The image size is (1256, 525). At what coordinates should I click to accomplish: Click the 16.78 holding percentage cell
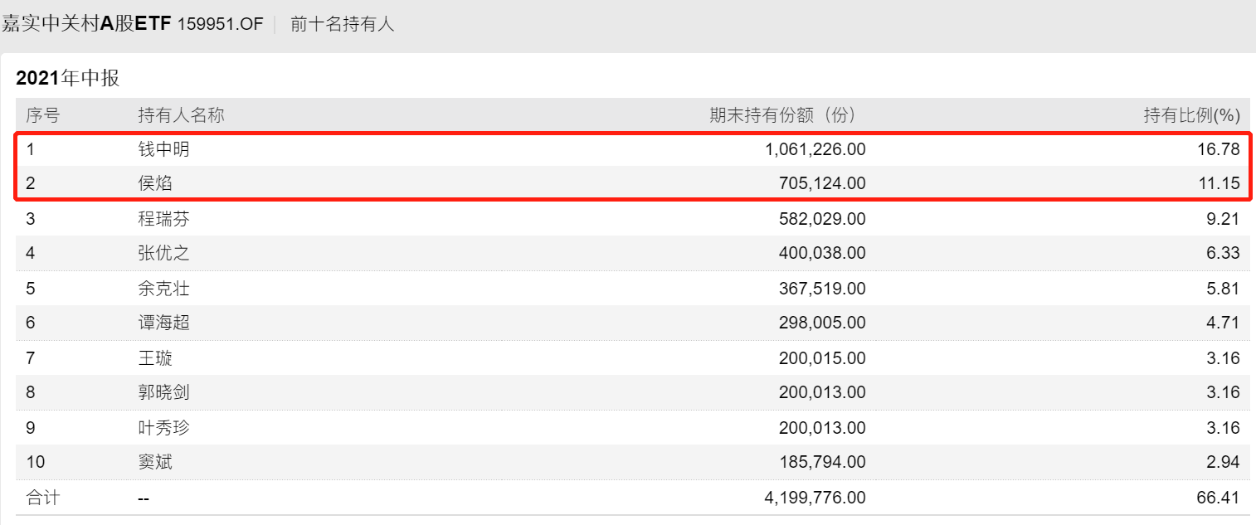[x=1223, y=150]
